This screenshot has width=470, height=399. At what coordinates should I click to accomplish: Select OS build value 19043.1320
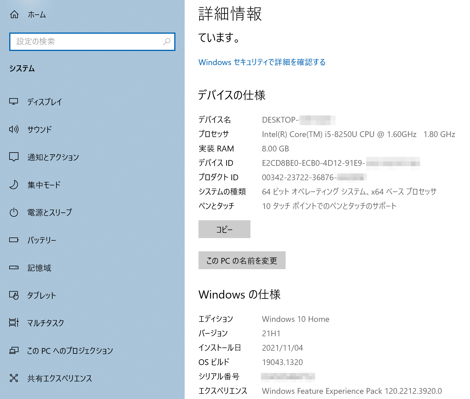coord(282,362)
